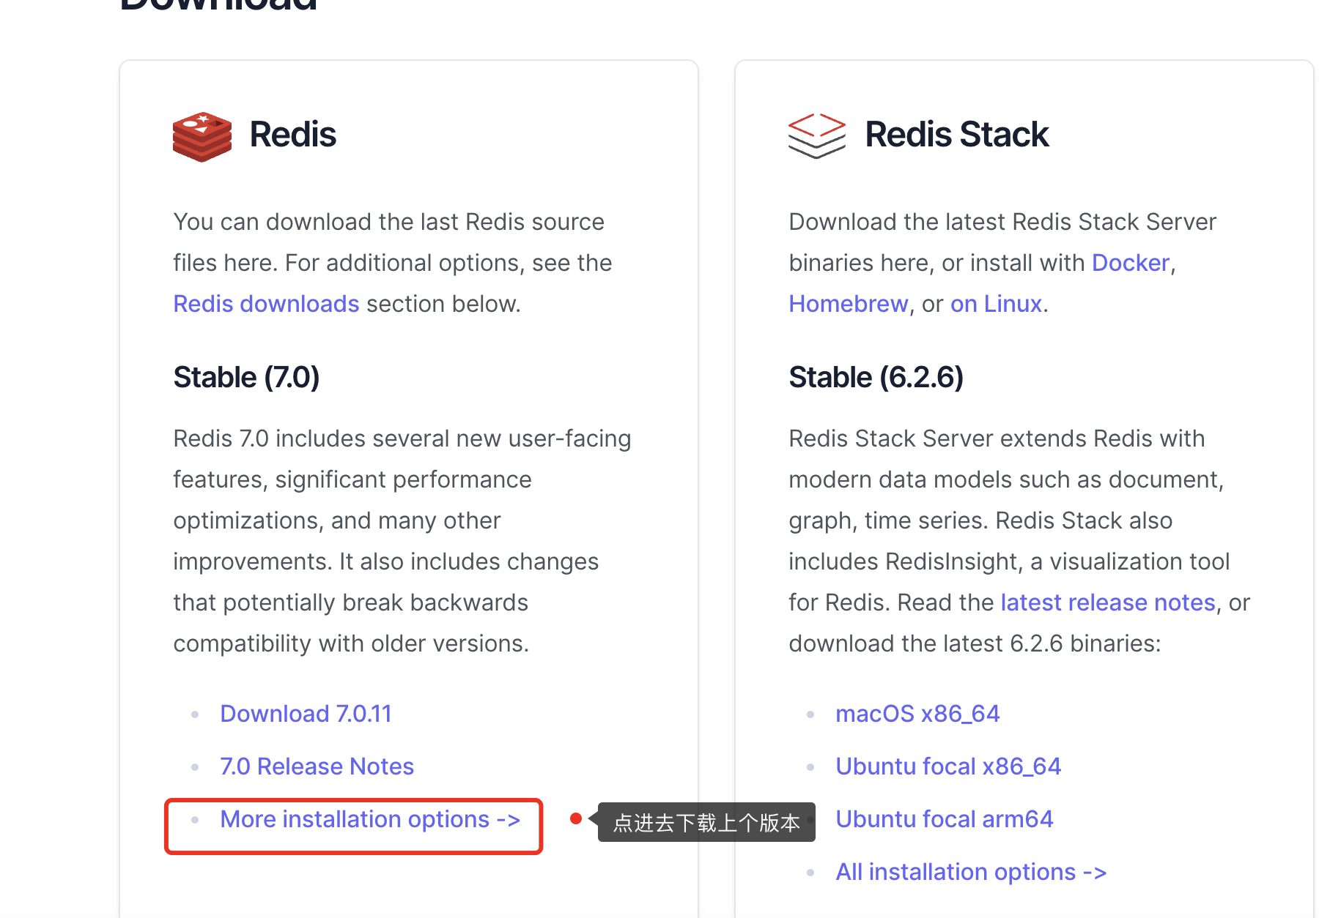Click the Redis Stack heading text

957,135
